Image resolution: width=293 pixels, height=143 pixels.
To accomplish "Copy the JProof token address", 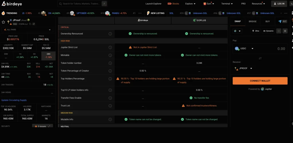I will coord(30,24).
